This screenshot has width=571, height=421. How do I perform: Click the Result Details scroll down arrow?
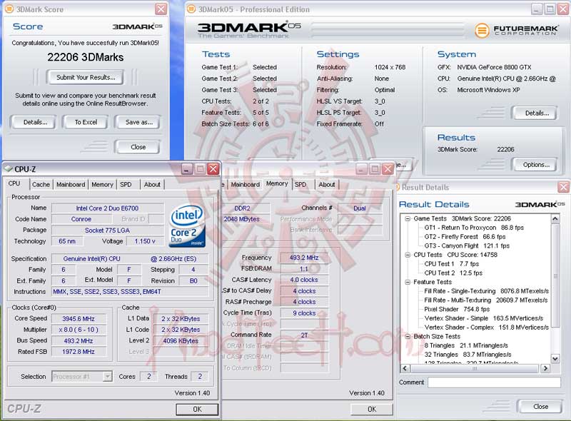coord(555,359)
